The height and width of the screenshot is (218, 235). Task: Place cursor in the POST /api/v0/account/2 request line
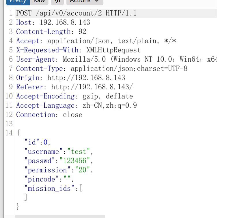[x=77, y=13]
